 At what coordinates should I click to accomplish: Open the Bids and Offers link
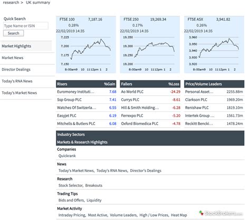(71, 200)
